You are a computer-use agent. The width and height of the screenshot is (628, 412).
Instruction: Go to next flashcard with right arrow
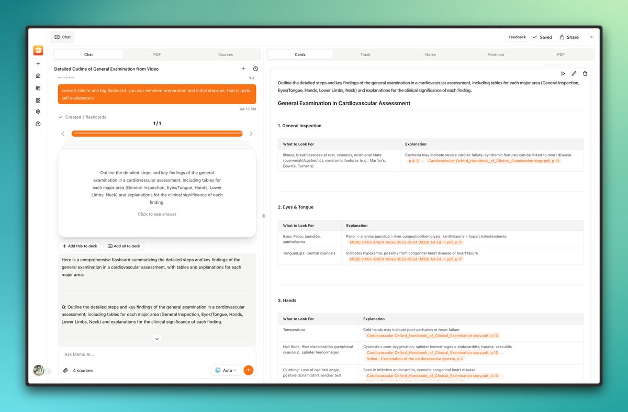tap(251, 133)
